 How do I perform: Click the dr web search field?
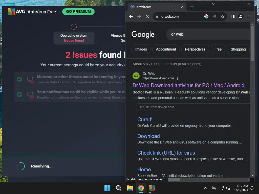(x=208, y=34)
